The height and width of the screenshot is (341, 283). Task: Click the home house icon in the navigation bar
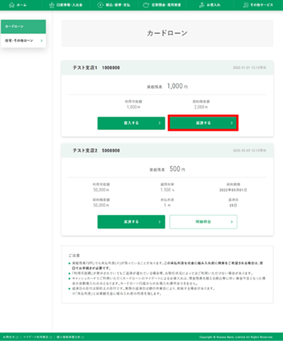[12, 5]
